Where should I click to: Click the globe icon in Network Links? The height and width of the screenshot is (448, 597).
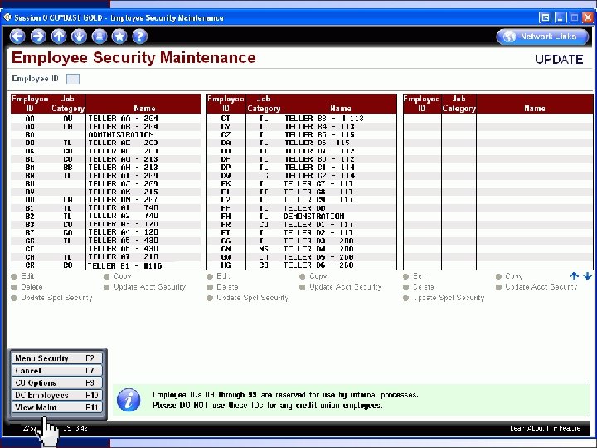coord(509,37)
